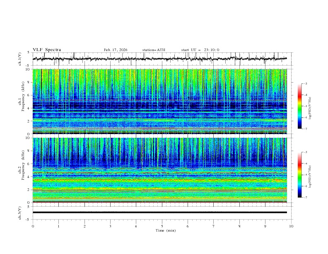Click the time axis tick label "1"
The width and height of the screenshot is (328, 254).
pyautogui.click(x=58, y=226)
